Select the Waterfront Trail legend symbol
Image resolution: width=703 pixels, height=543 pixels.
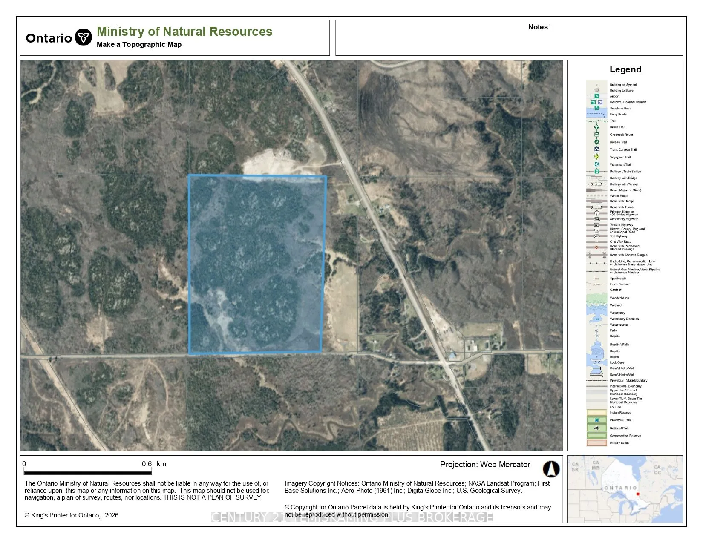click(x=597, y=164)
